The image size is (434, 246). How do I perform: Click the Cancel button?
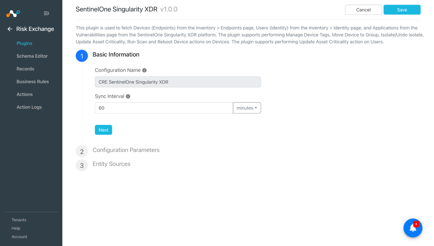(363, 10)
